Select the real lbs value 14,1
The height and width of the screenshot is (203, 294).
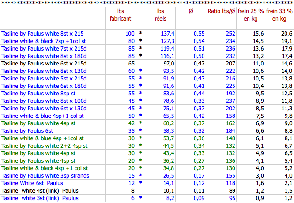coord(168,183)
